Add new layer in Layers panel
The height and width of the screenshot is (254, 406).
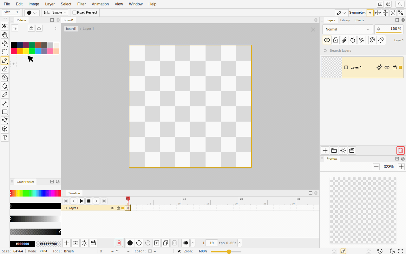click(x=325, y=150)
